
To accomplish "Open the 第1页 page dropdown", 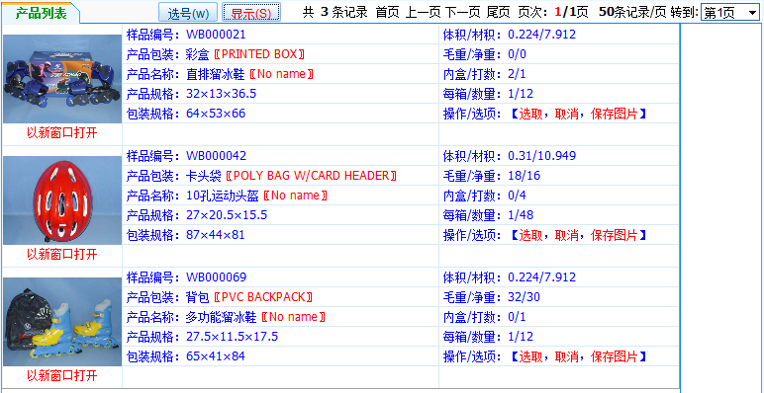I will (x=729, y=13).
